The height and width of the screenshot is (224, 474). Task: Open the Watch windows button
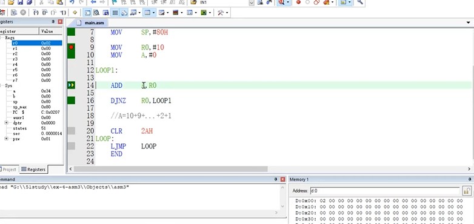pos(133,12)
